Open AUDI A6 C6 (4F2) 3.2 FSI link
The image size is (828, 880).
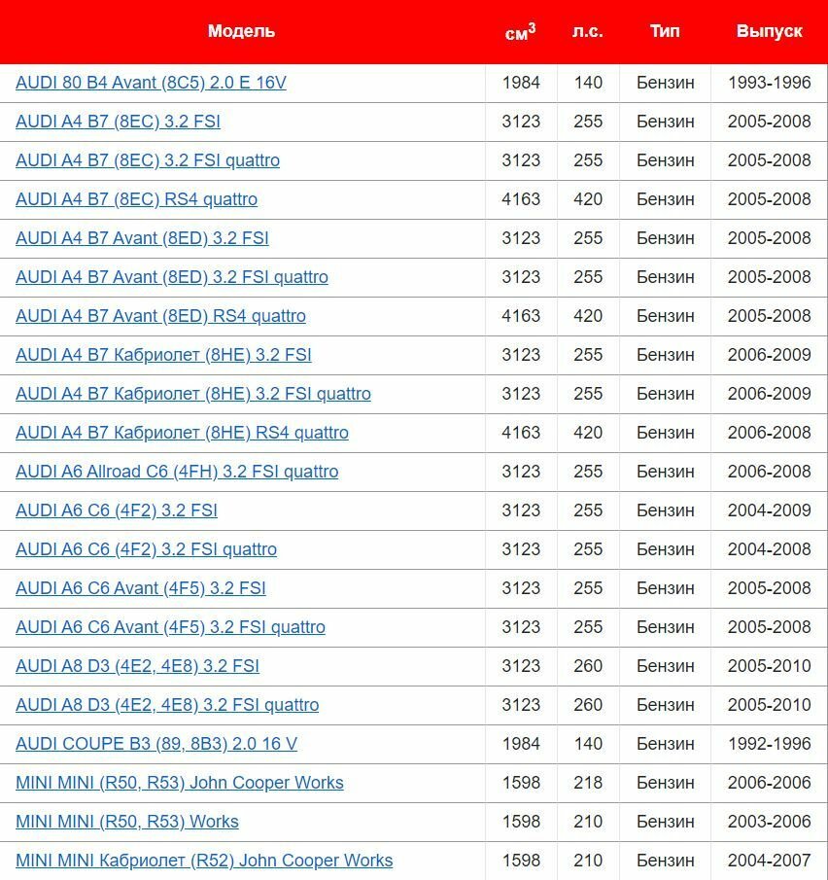[x=116, y=510]
